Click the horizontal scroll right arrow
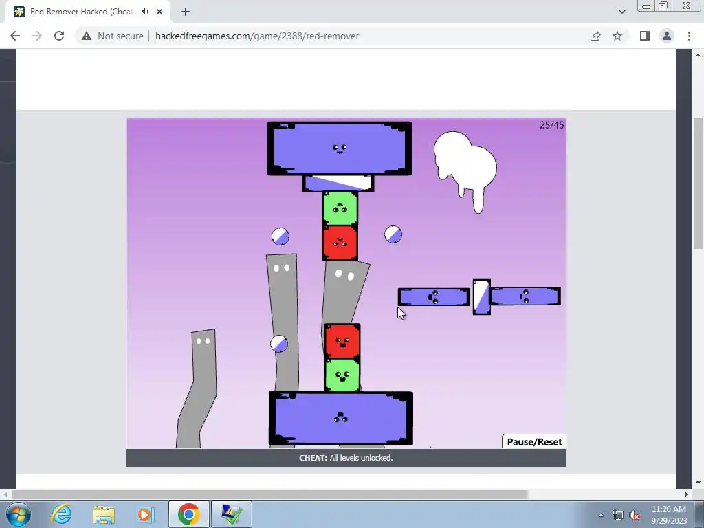 [687, 494]
